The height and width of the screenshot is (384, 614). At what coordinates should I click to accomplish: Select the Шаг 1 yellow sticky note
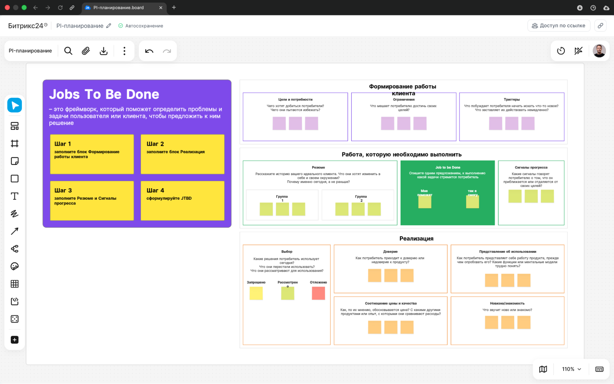pyautogui.click(x=92, y=154)
